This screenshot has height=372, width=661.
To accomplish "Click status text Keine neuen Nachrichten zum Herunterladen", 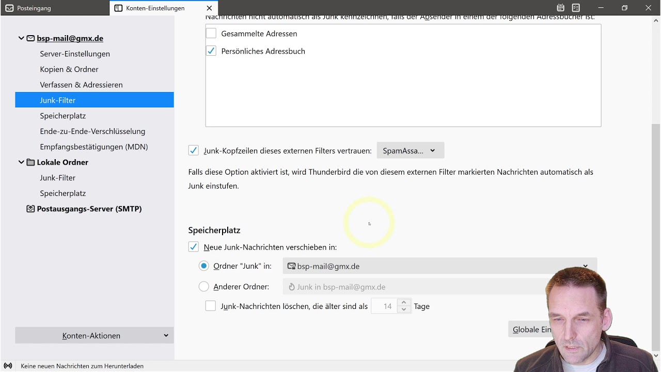I will (x=82, y=366).
